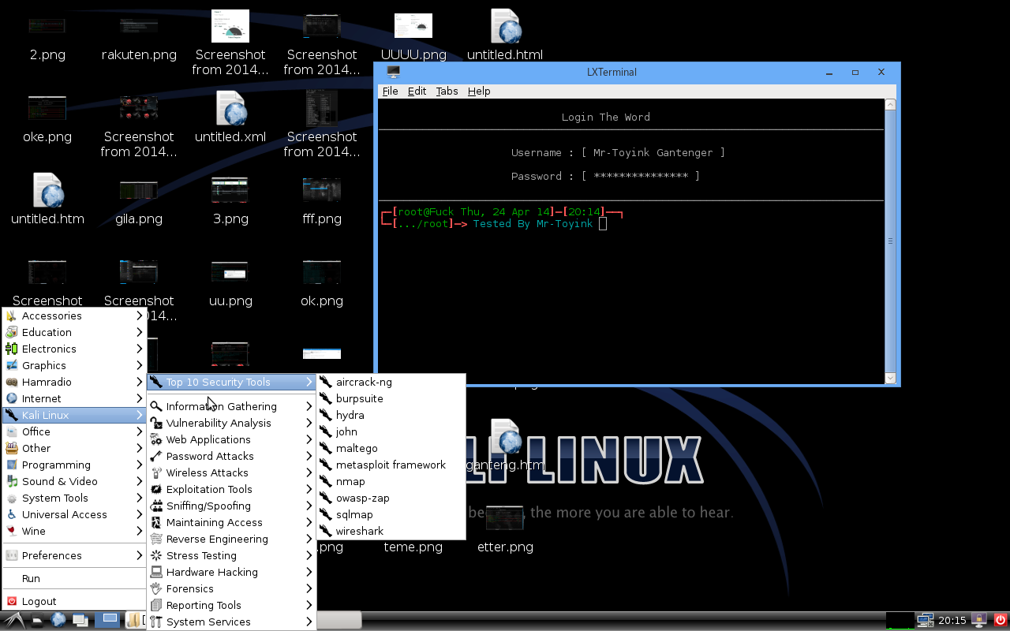Launch hydra password cracker
This screenshot has width=1010, height=631.
point(350,415)
